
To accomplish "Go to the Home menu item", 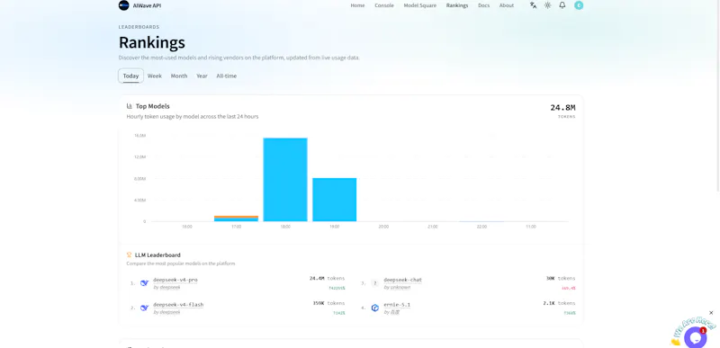I will (357, 5).
